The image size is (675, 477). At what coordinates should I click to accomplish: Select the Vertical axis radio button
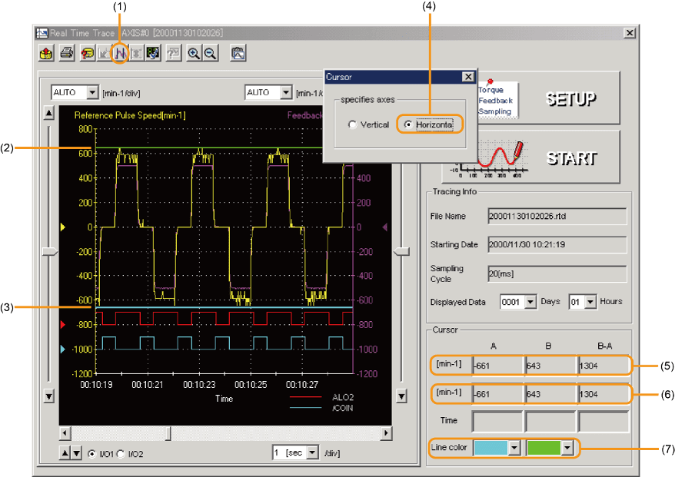(352, 124)
